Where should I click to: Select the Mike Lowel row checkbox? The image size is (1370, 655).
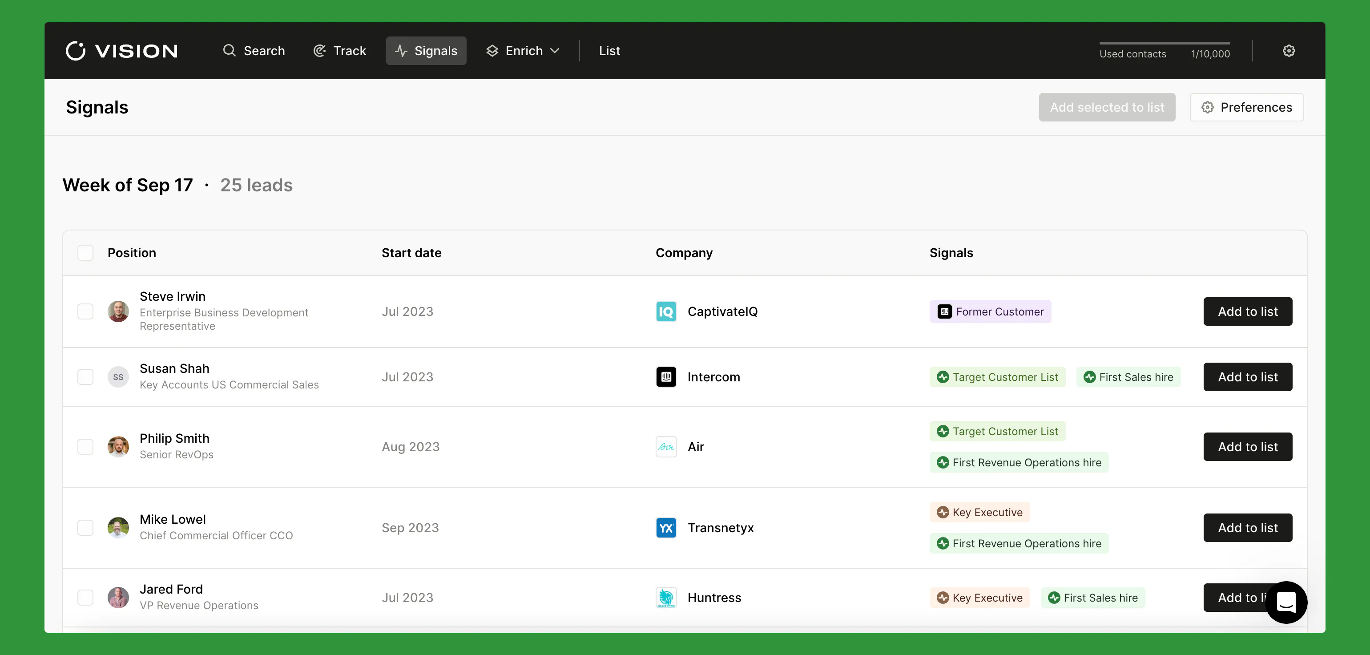click(85, 527)
